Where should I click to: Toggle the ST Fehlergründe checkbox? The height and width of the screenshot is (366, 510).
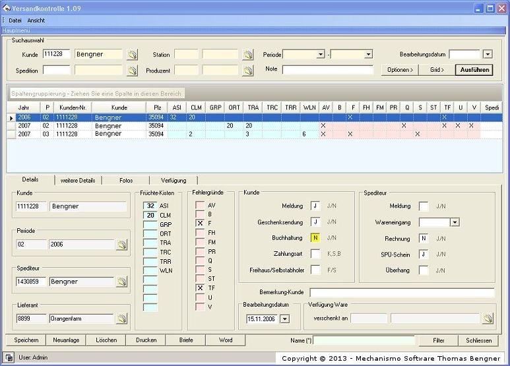click(x=200, y=278)
